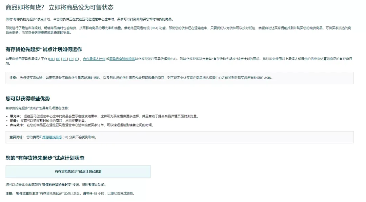Open the DE carrier platform link
This screenshot has width=366, height=202.
coord(58,59)
